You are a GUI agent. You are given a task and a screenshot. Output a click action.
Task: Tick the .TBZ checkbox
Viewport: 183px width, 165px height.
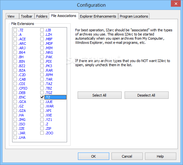pyautogui.click(x=42, y=88)
